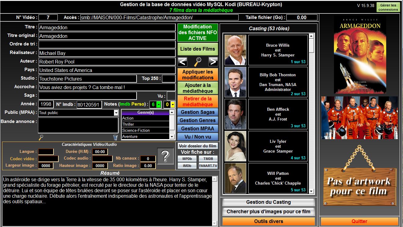This screenshot has width=403, height=227.
Task: Open the yellow Perso rating dropdown
Action: [x=173, y=105]
